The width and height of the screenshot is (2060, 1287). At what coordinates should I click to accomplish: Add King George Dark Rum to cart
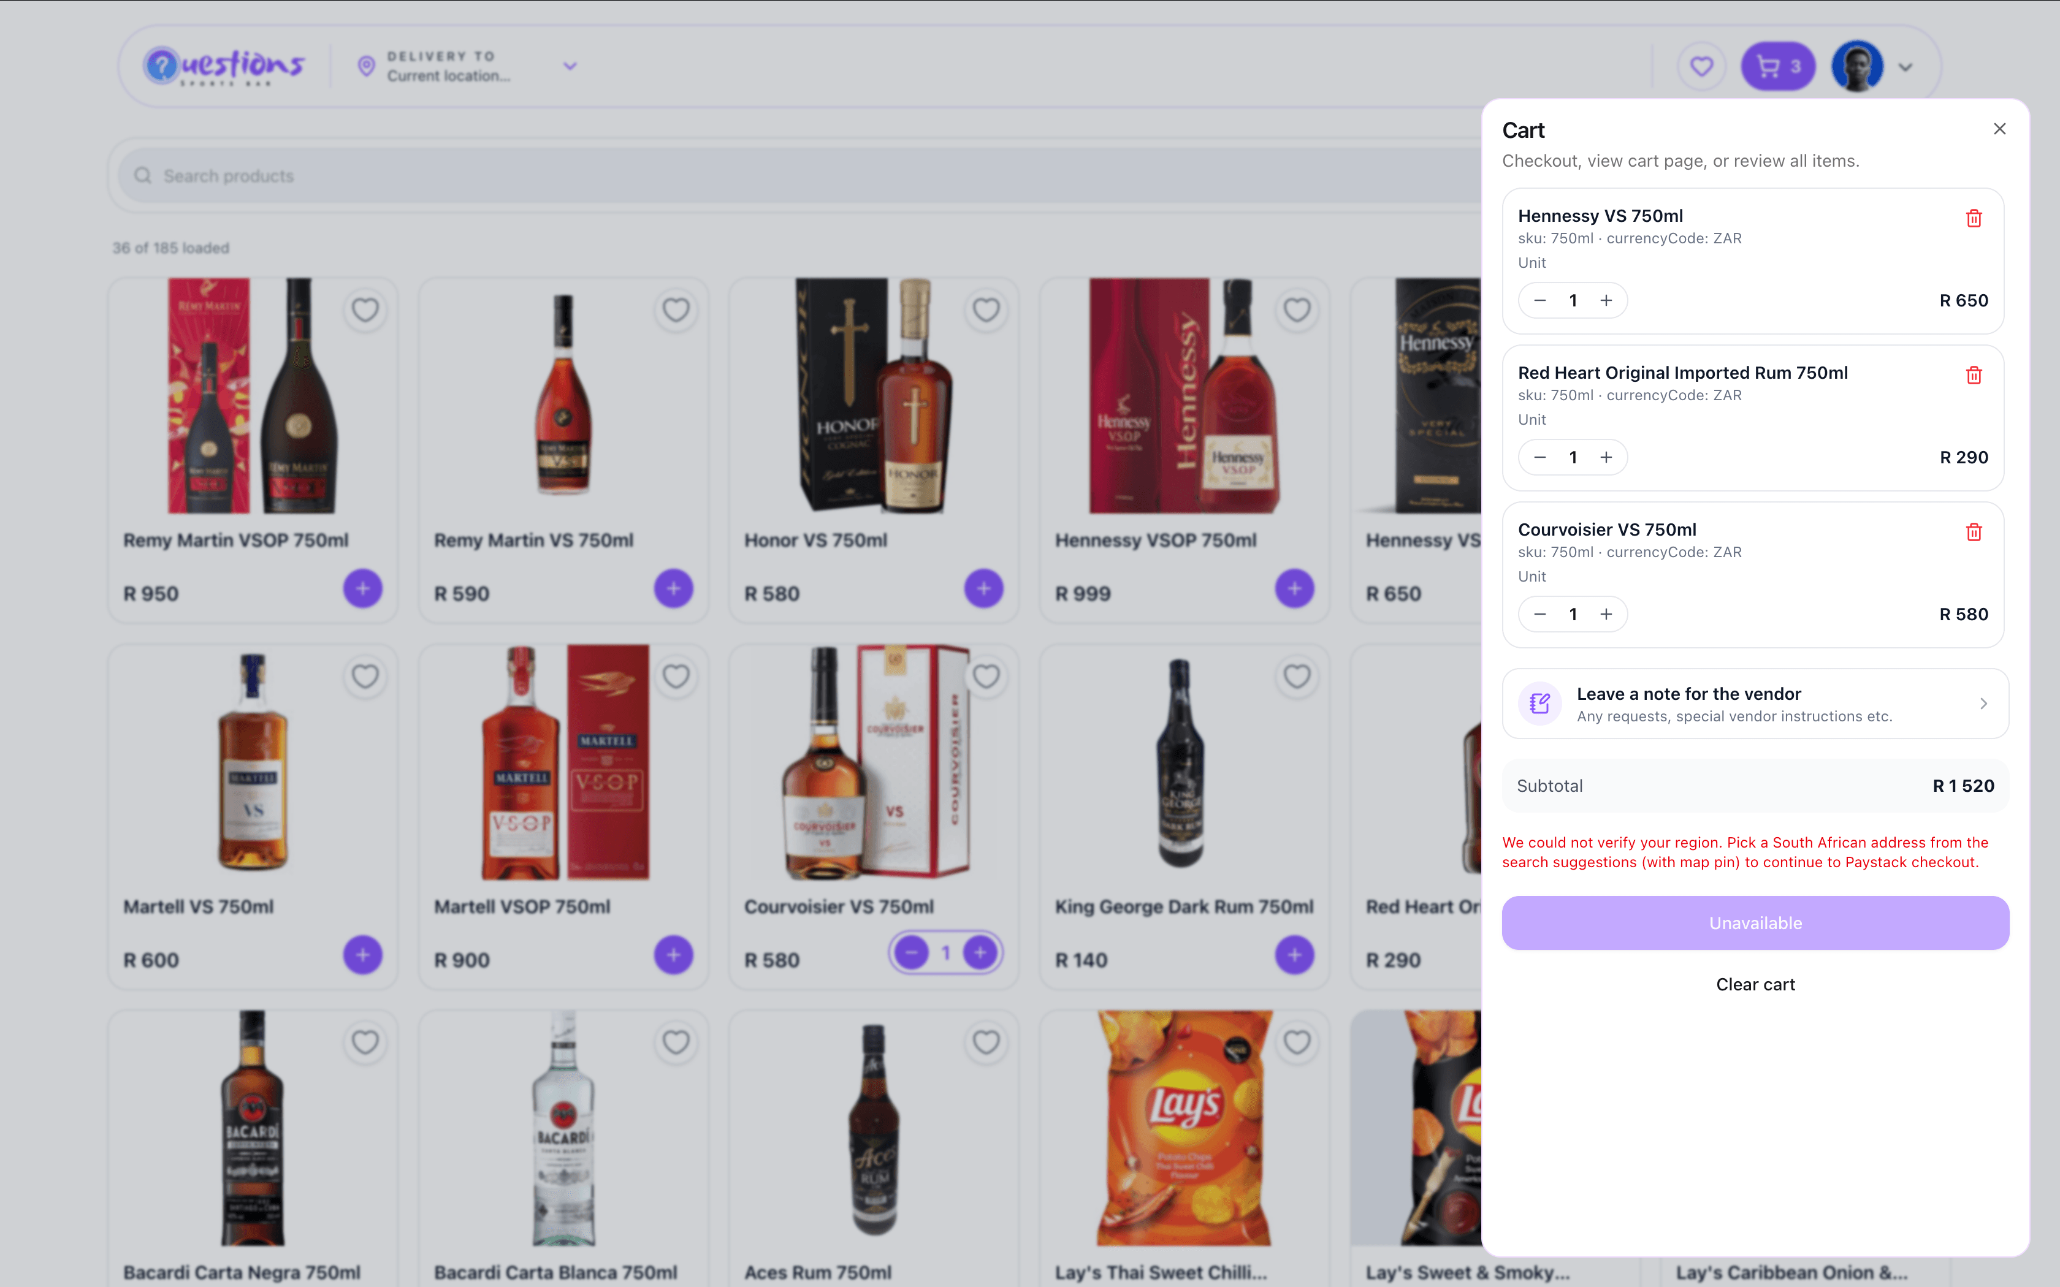pos(1294,955)
